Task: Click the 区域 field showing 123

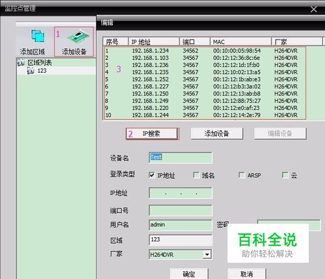Action: tap(181, 240)
